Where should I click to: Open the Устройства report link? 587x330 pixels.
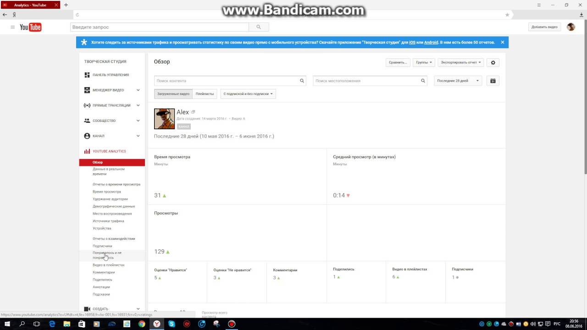click(102, 228)
